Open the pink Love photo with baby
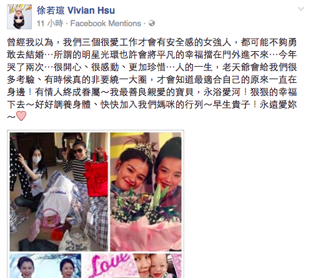 (132, 266)
